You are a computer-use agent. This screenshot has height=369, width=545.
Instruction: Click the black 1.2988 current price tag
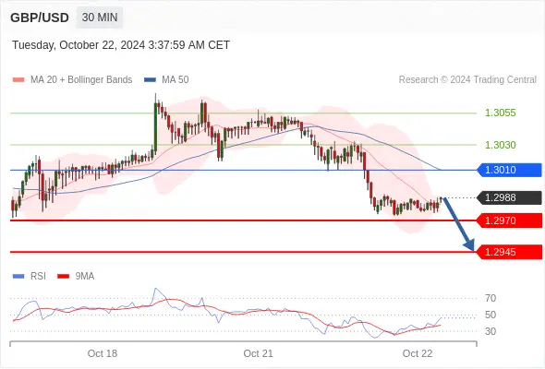tap(510, 197)
